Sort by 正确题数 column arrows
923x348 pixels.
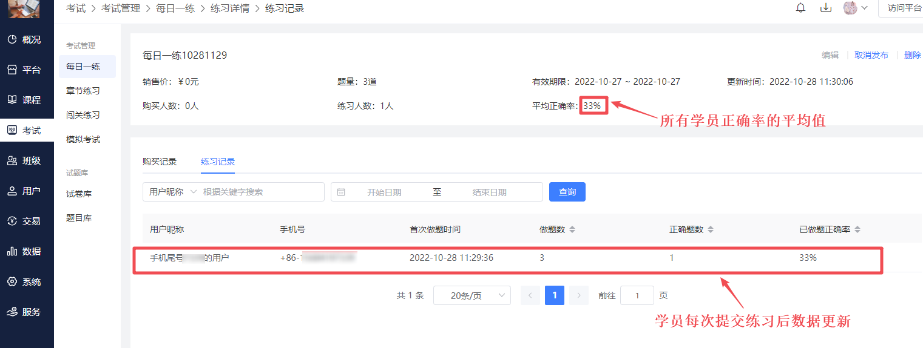click(x=711, y=230)
